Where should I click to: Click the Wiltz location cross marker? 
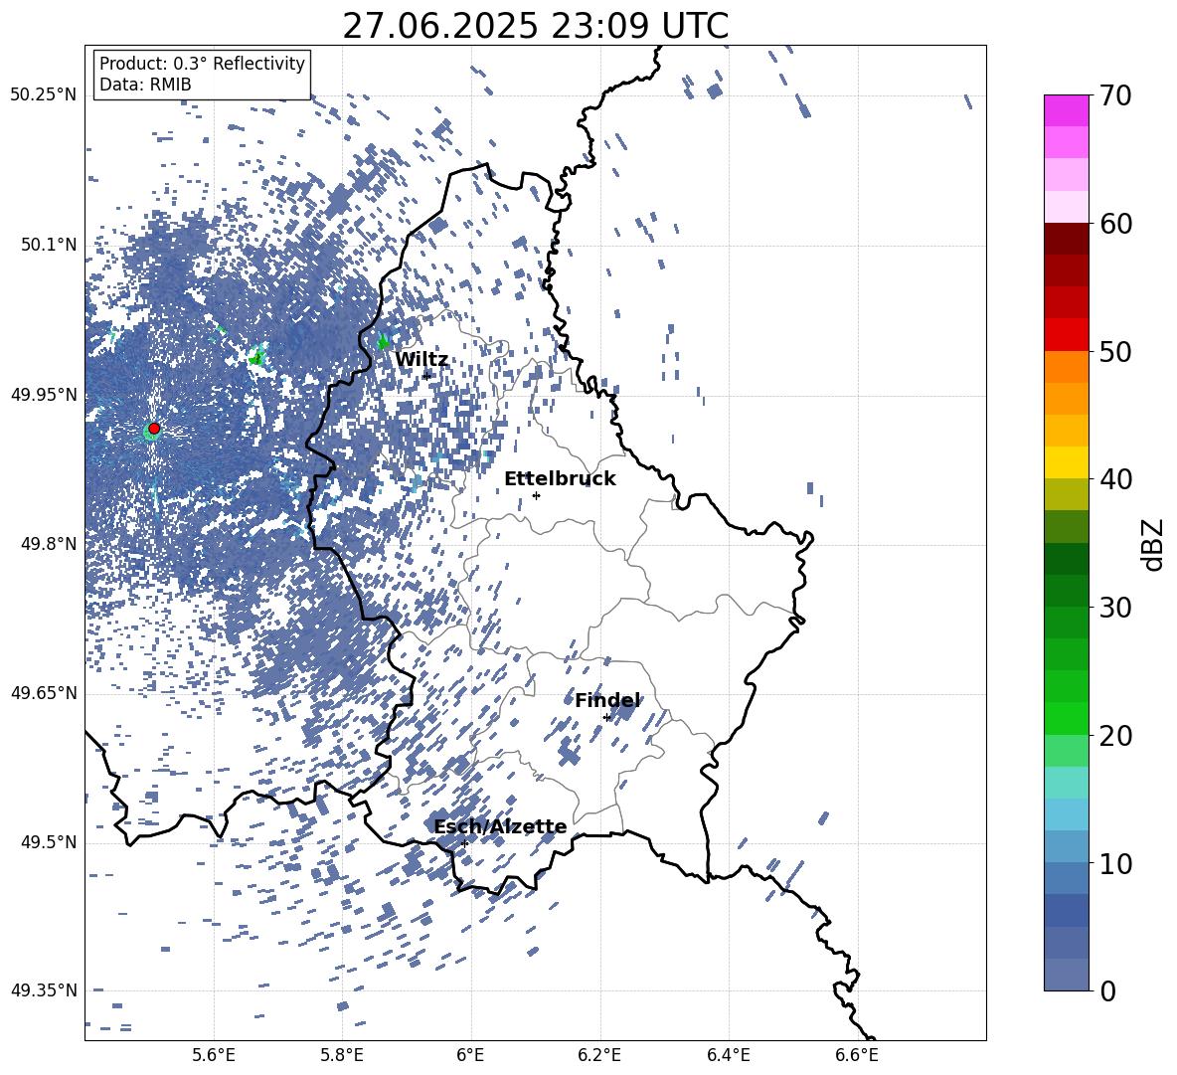[426, 375]
